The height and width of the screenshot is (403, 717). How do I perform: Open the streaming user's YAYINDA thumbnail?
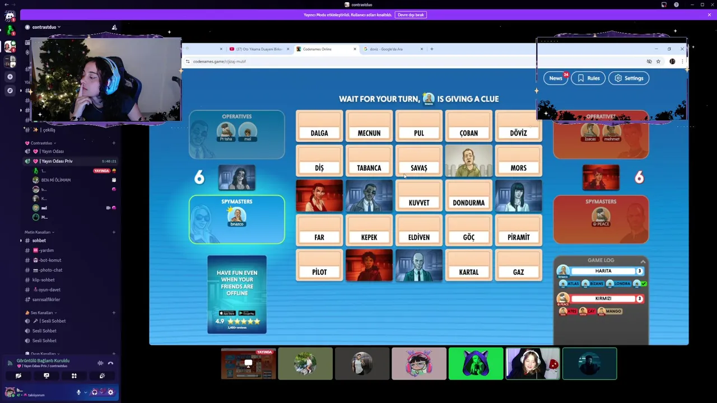coord(248,364)
